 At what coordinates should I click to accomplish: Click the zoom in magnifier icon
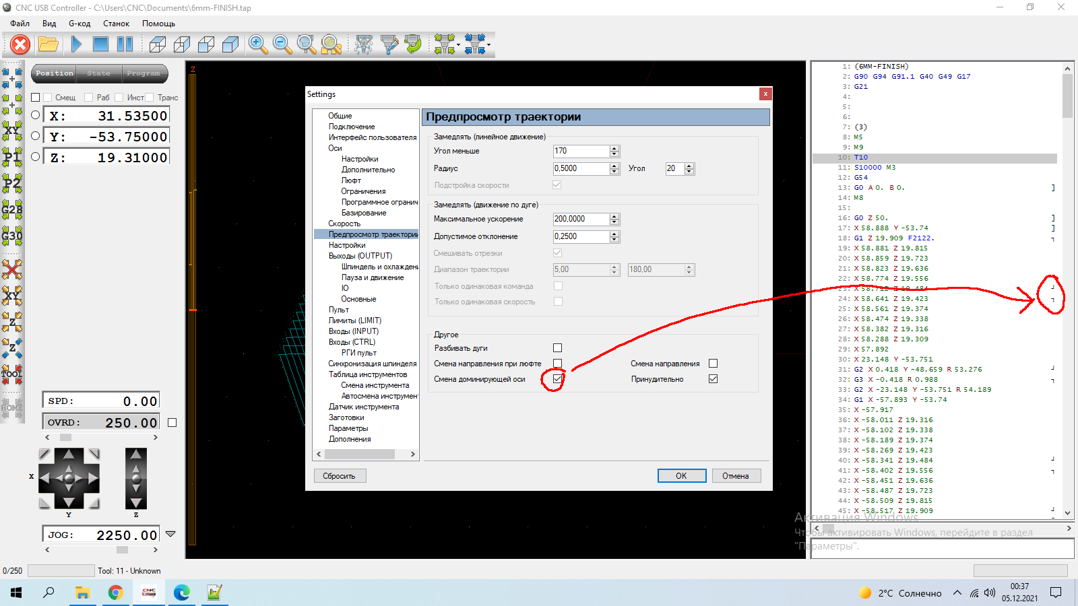(x=258, y=44)
